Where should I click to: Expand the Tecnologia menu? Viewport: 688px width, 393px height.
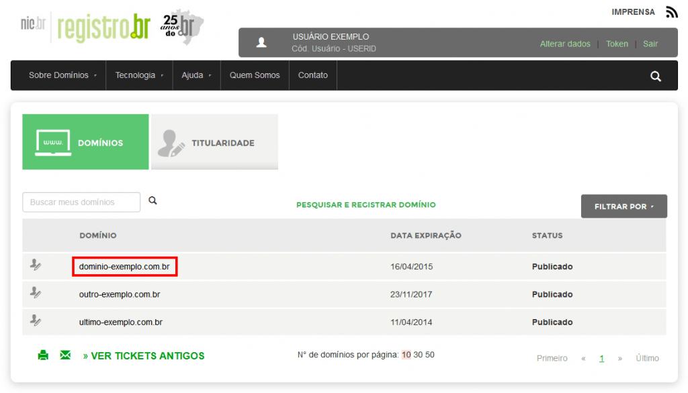[x=139, y=75]
